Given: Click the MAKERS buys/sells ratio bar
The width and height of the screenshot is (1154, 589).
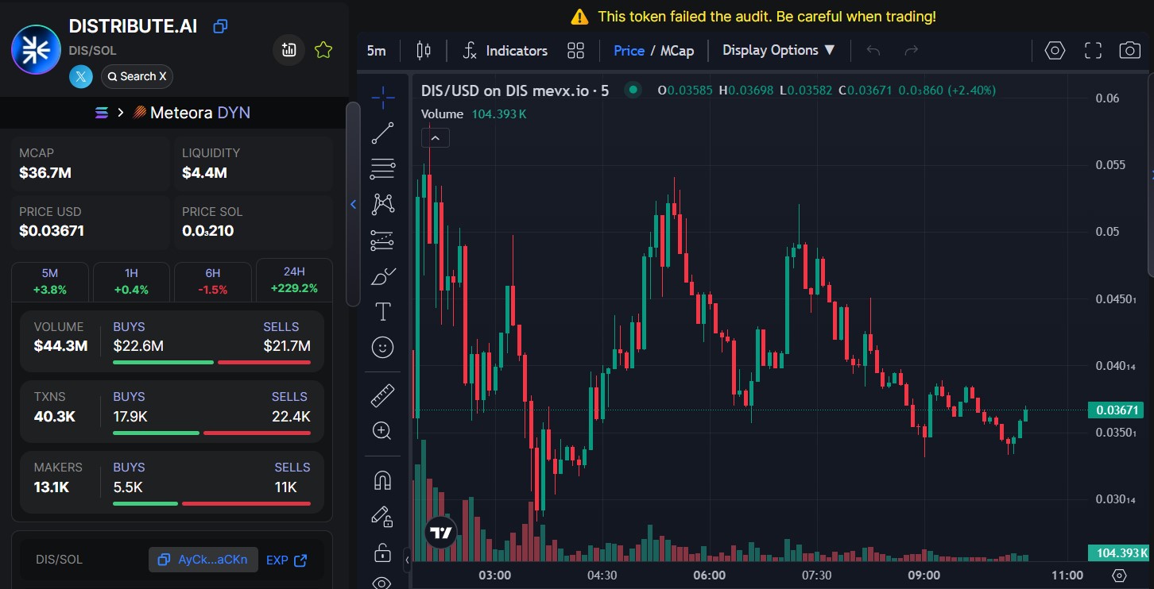Looking at the screenshot, I should coord(211,503).
